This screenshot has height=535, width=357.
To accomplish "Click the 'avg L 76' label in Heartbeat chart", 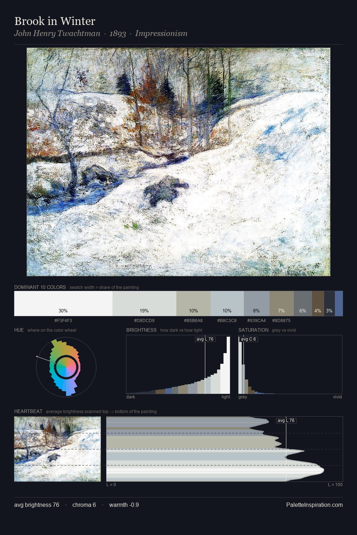I will [x=286, y=421].
